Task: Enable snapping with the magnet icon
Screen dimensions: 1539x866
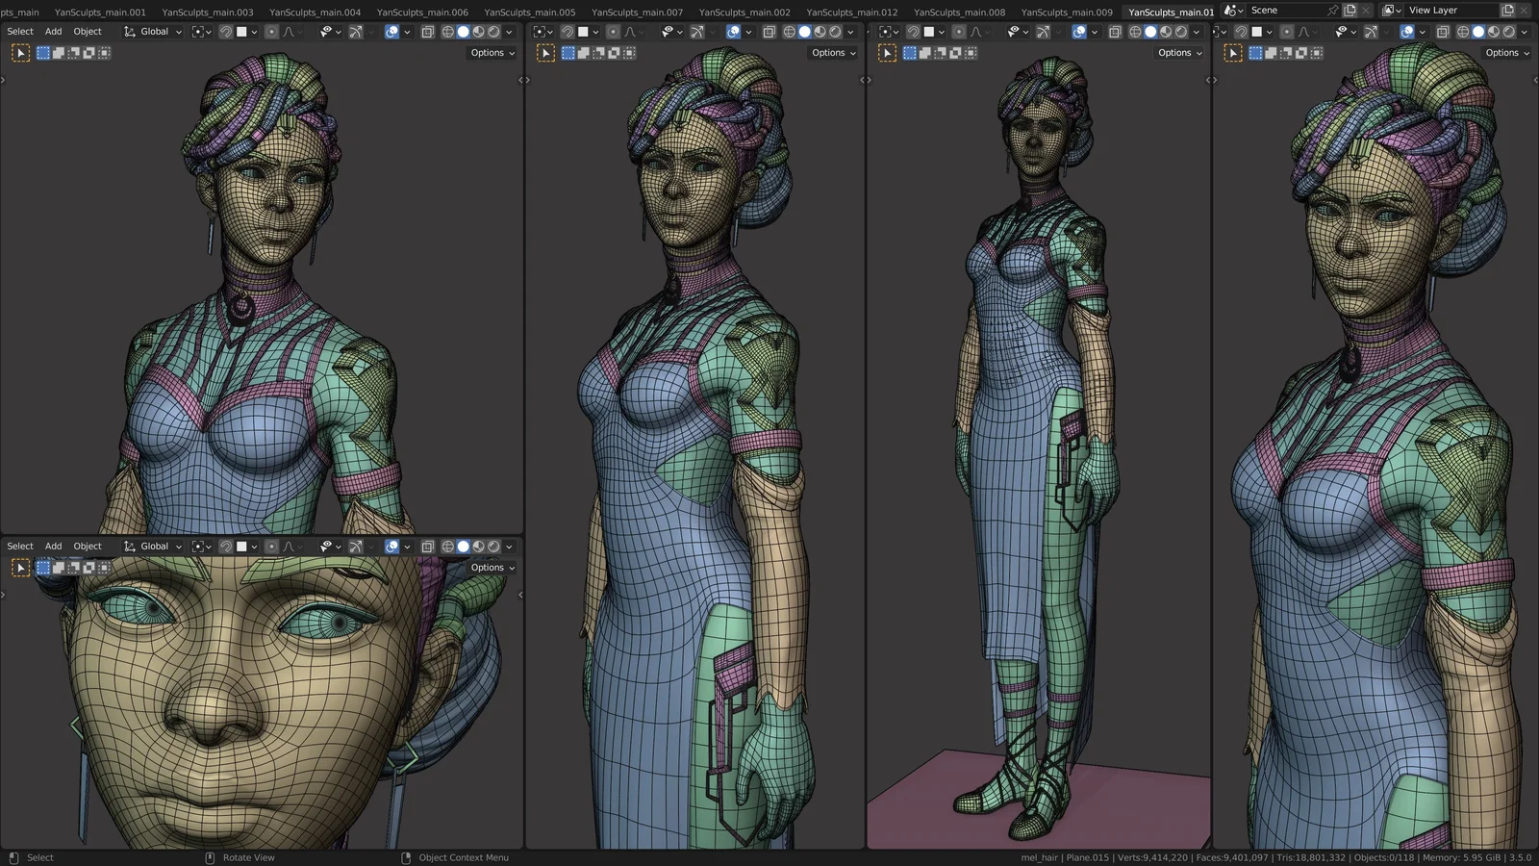Action: pyautogui.click(x=227, y=31)
